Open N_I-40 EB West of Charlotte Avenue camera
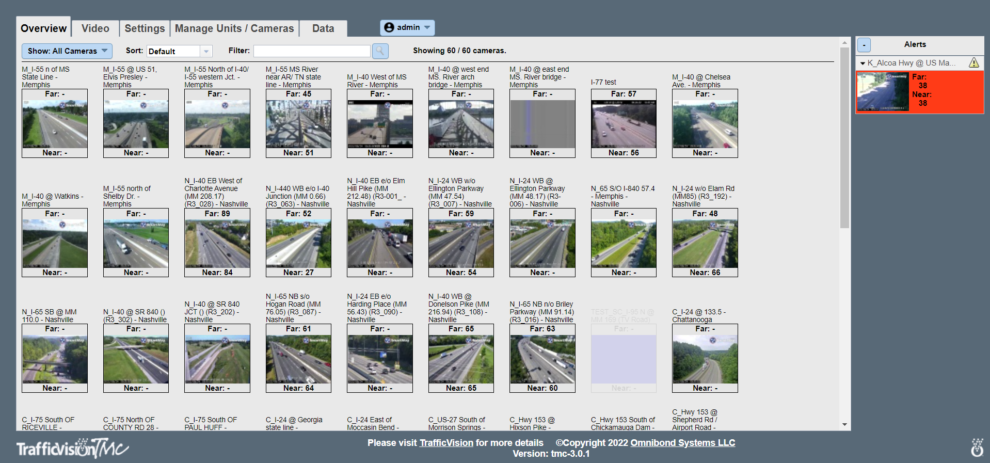The image size is (990, 463). (217, 243)
